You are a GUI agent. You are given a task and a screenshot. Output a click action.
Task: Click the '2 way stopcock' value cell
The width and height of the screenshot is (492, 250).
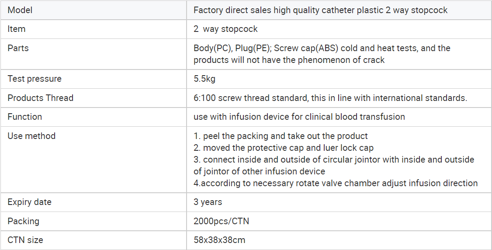(339, 29)
